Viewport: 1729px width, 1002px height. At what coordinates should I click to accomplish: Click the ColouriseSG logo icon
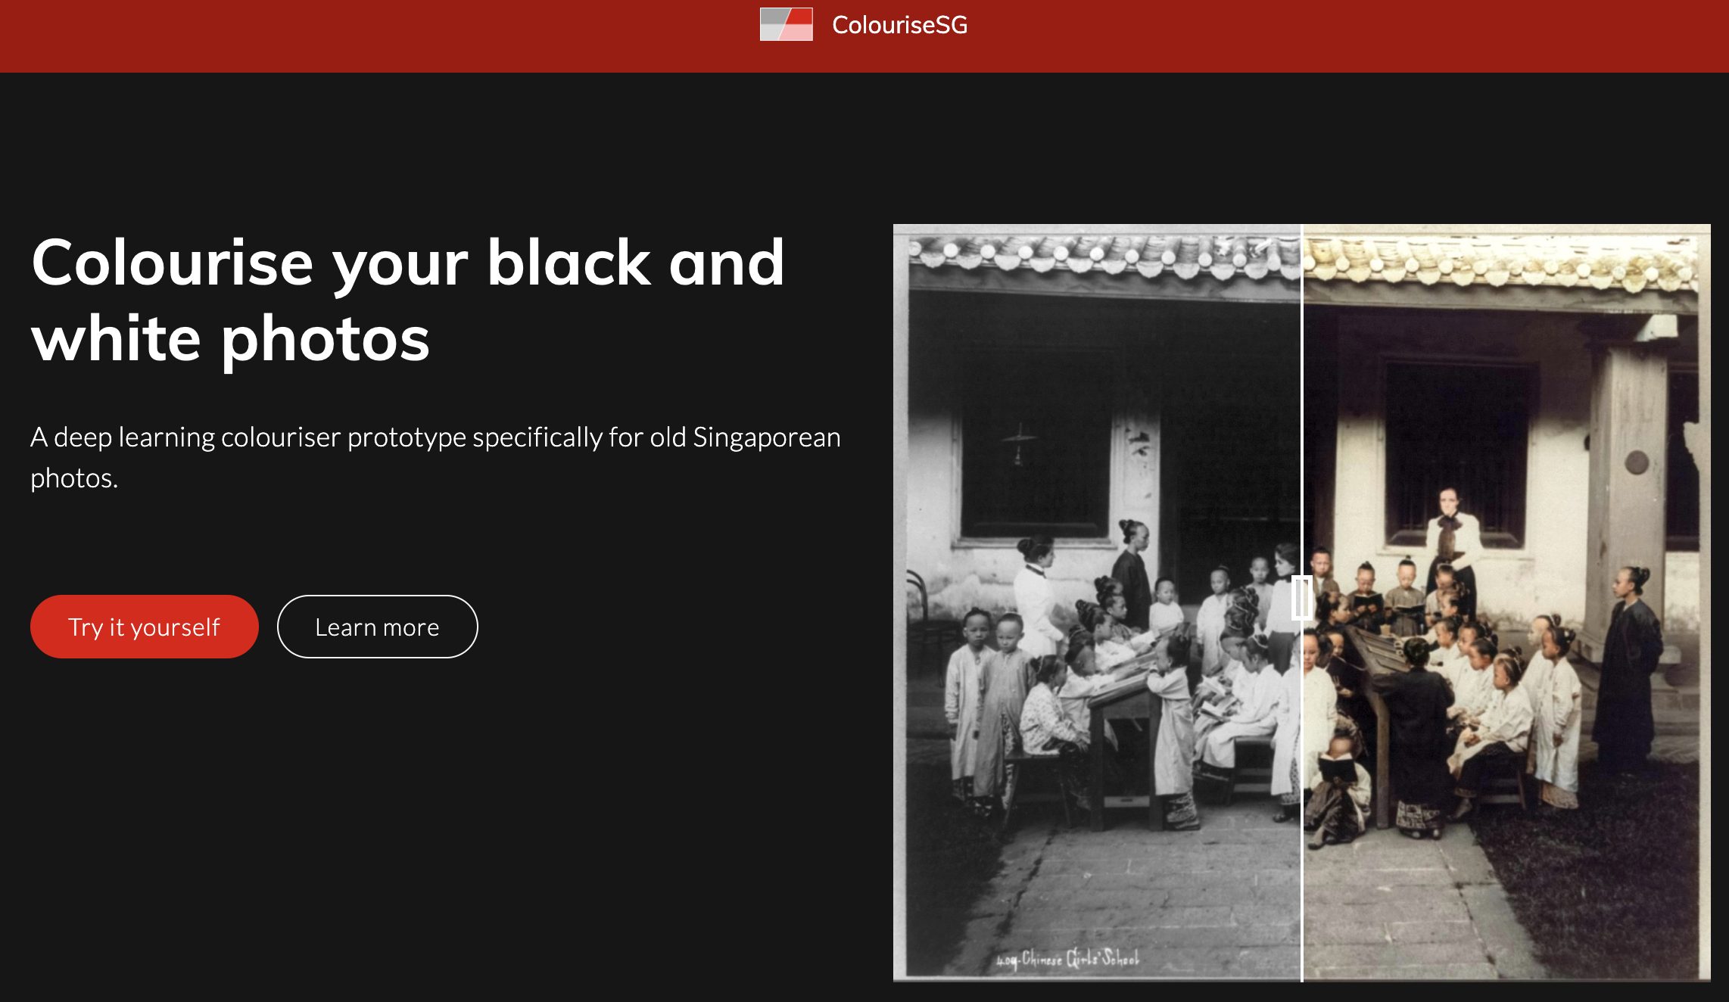coord(786,24)
